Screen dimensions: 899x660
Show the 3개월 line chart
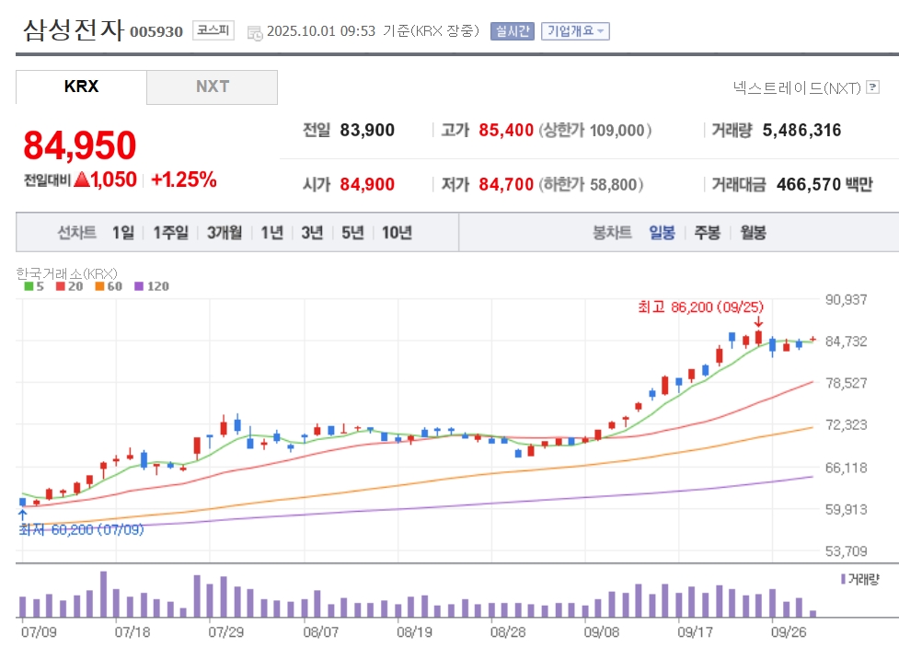click(x=225, y=233)
